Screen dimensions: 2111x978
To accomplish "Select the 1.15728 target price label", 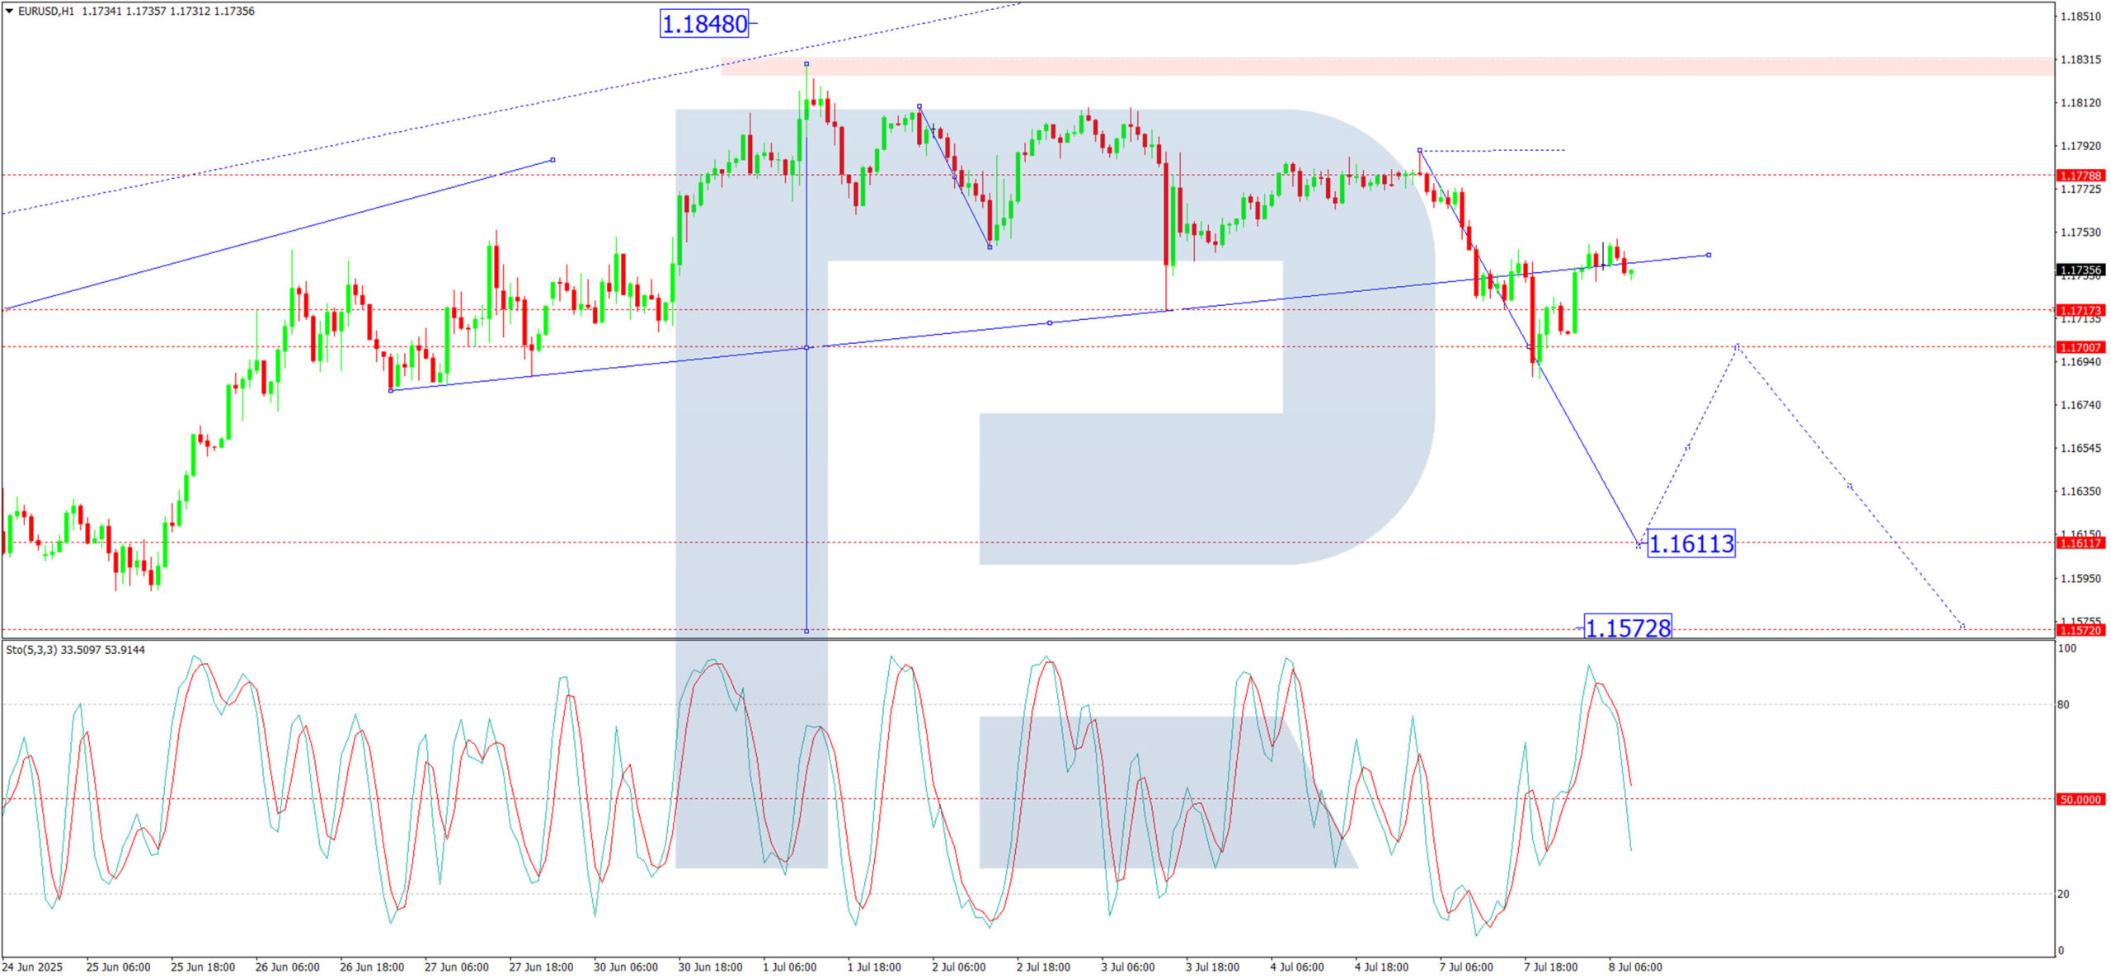I will point(1628,628).
